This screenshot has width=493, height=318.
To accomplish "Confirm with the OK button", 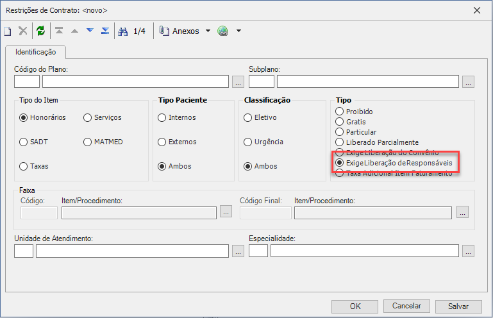I will pyautogui.click(x=355, y=306).
